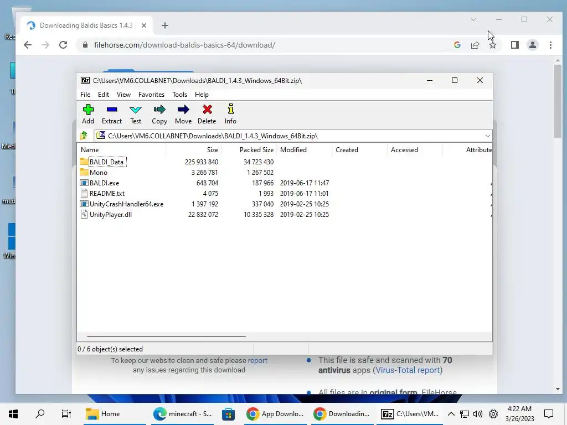Open the Favorites menu
This screenshot has width=567, height=425.
(152, 95)
